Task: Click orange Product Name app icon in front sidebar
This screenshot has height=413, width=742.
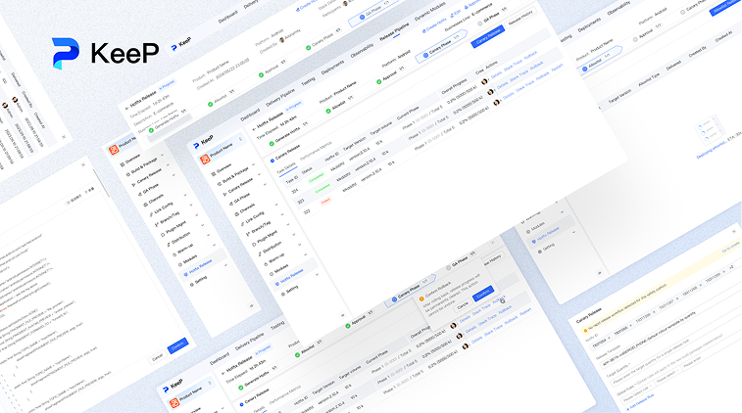Action: [x=205, y=159]
